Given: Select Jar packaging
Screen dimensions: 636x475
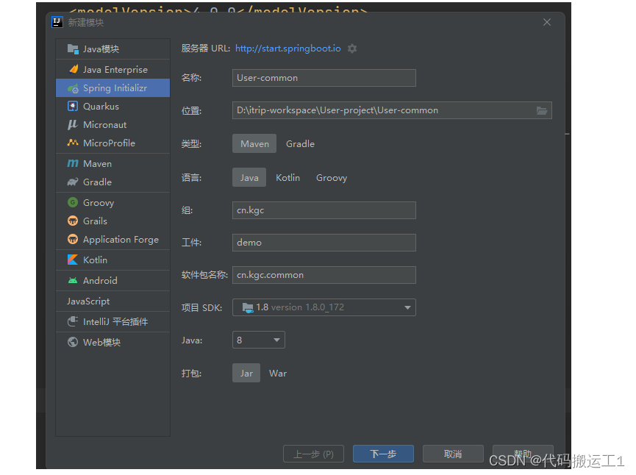Looking at the screenshot, I should [x=246, y=373].
